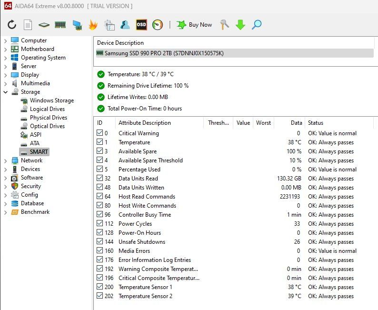The image size is (378, 310).
Task: Open the memory module toolbar icon
Action: click(60, 25)
